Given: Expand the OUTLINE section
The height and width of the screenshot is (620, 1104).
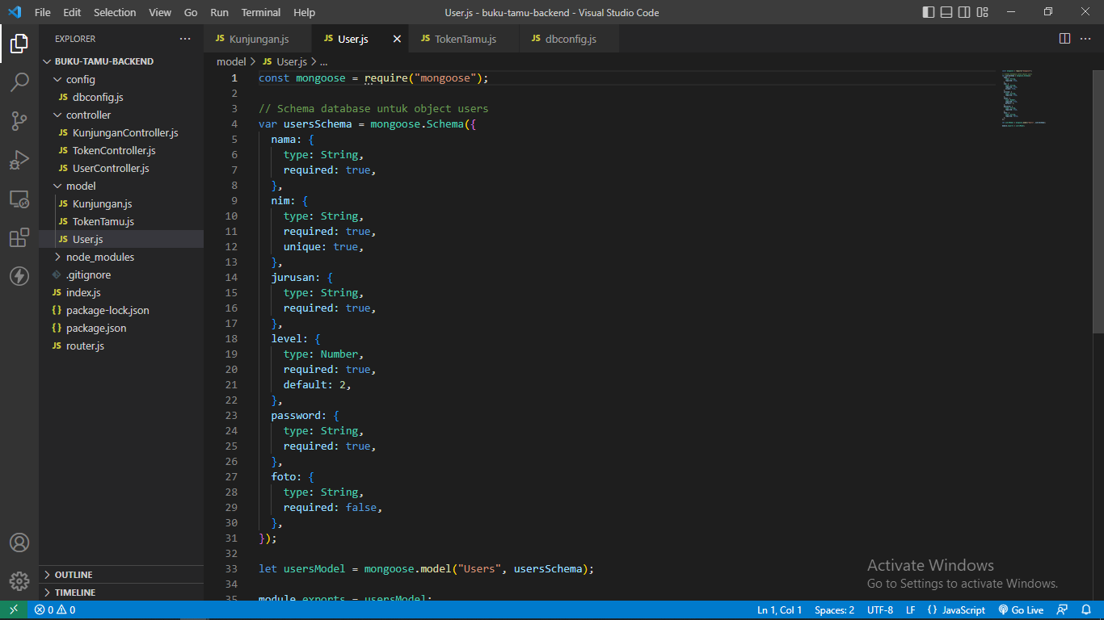Looking at the screenshot, I should coord(74,575).
